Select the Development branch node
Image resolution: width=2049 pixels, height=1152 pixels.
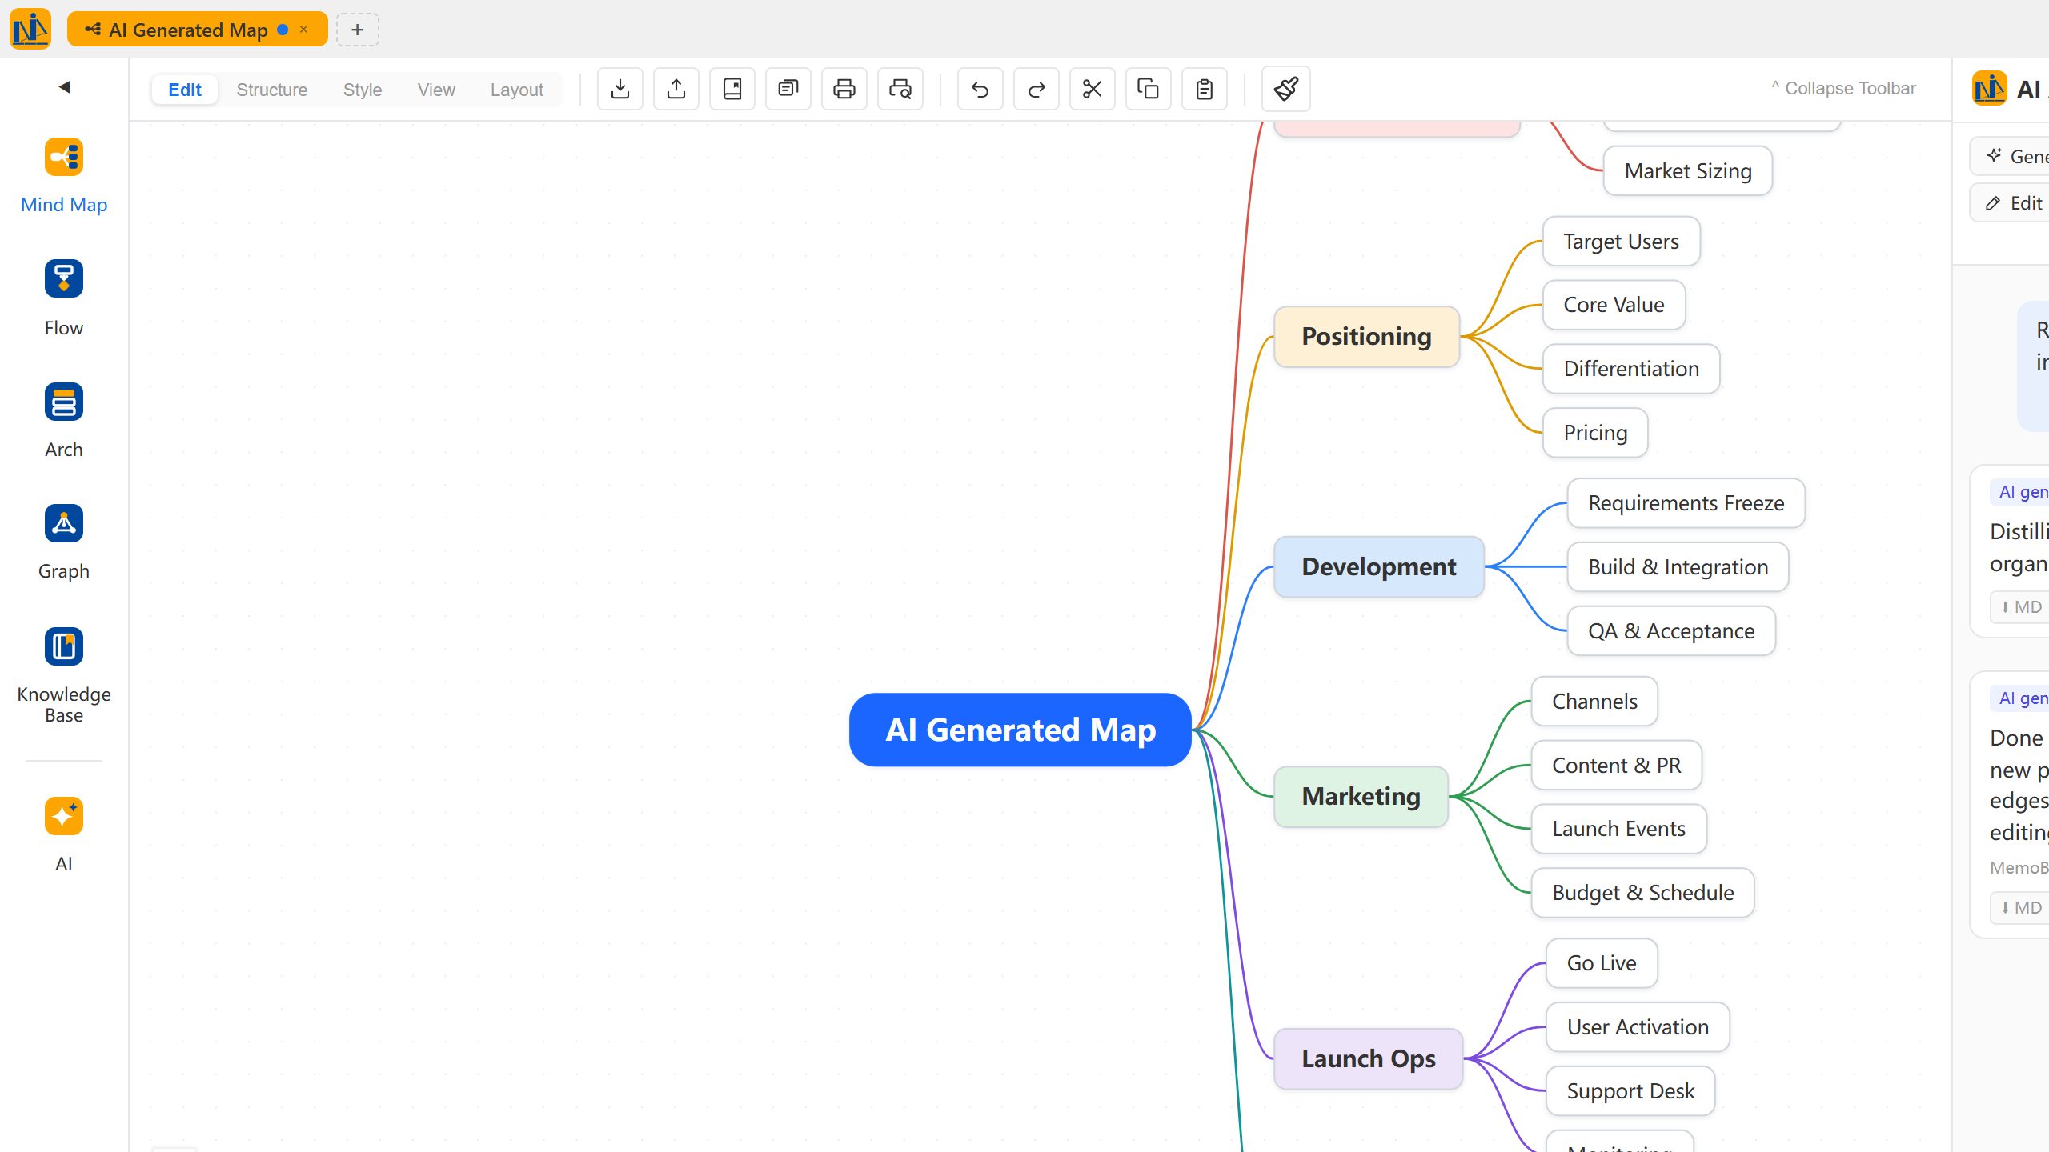tap(1379, 566)
